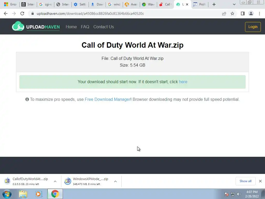Image resolution: width=265 pixels, height=199 pixels.
Task: Click Chrome icon in the taskbar
Action: [x=55, y=194]
